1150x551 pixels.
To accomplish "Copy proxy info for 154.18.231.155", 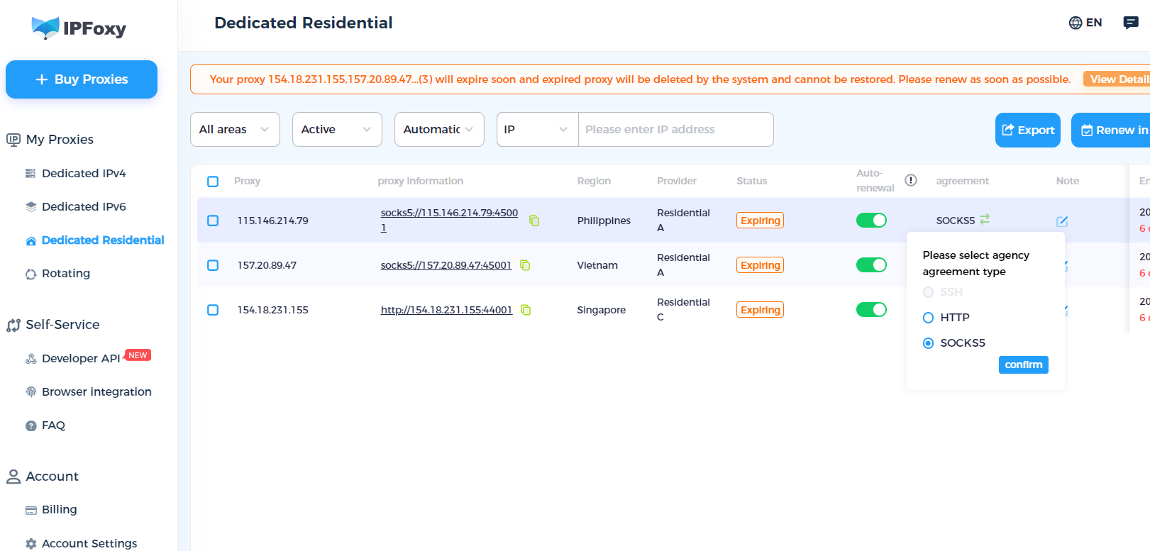I will (526, 310).
